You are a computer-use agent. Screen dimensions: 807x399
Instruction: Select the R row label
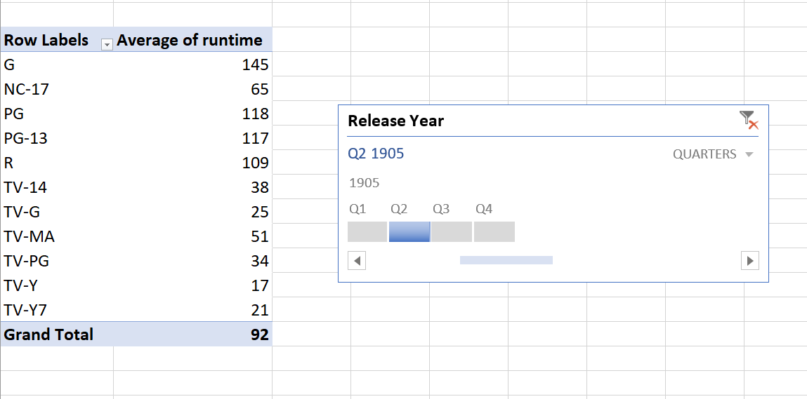coord(57,163)
